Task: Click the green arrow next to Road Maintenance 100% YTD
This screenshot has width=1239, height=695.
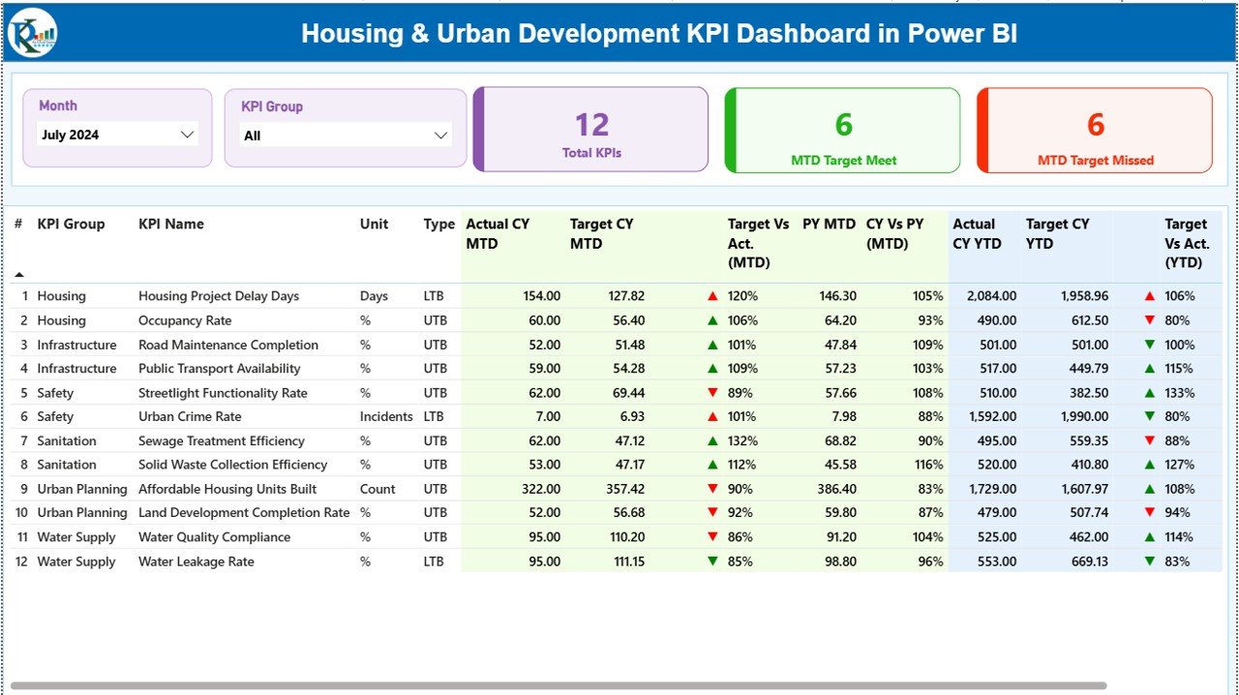Action: (x=1152, y=344)
